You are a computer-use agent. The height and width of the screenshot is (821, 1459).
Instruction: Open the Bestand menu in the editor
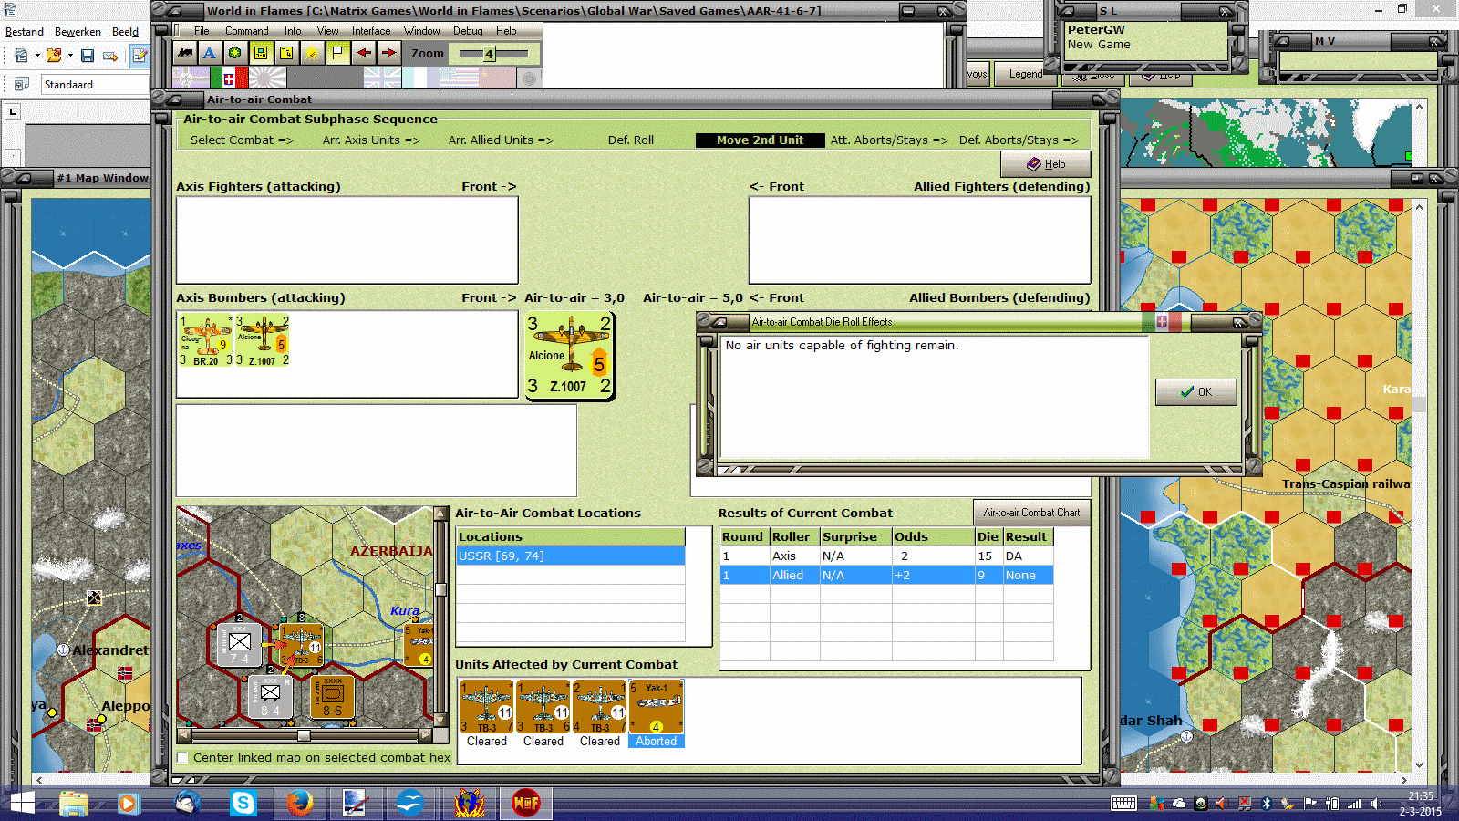(25, 32)
